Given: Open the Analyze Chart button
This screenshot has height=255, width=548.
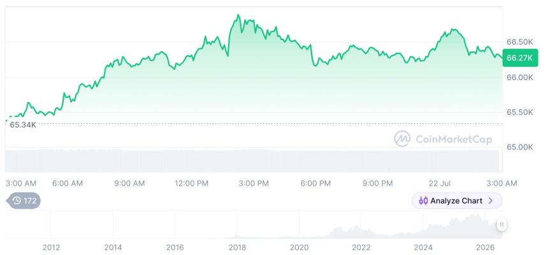Looking at the screenshot, I should [x=457, y=201].
